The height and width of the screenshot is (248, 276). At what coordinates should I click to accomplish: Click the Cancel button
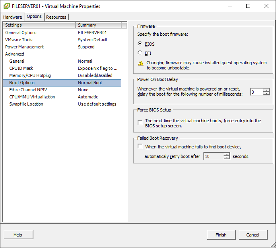pos(253,235)
